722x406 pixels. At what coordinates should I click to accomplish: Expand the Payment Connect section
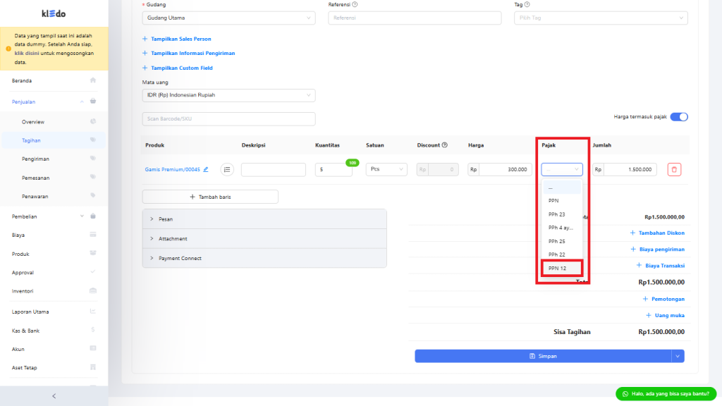(x=264, y=258)
